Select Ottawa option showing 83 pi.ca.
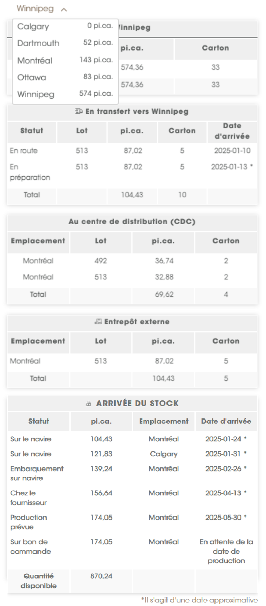 click(65, 77)
